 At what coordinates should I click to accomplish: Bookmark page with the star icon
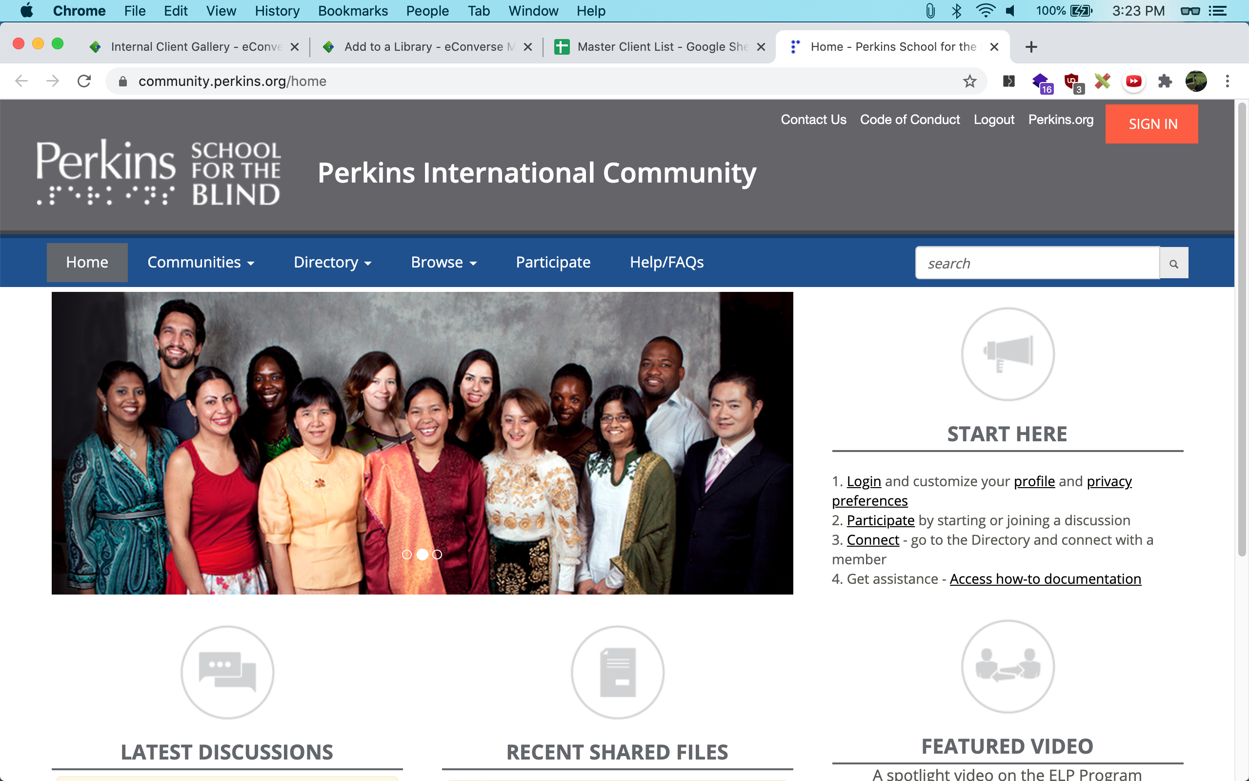(969, 81)
